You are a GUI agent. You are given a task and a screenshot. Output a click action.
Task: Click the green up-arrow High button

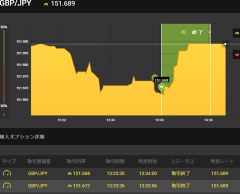click(236, 33)
